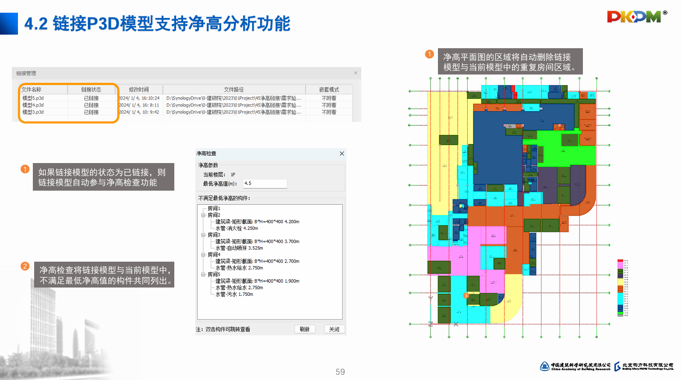The width and height of the screenshot is (681, 380).
Task: Select the beam item with 2.700m
Action: [x=258, y=261]
